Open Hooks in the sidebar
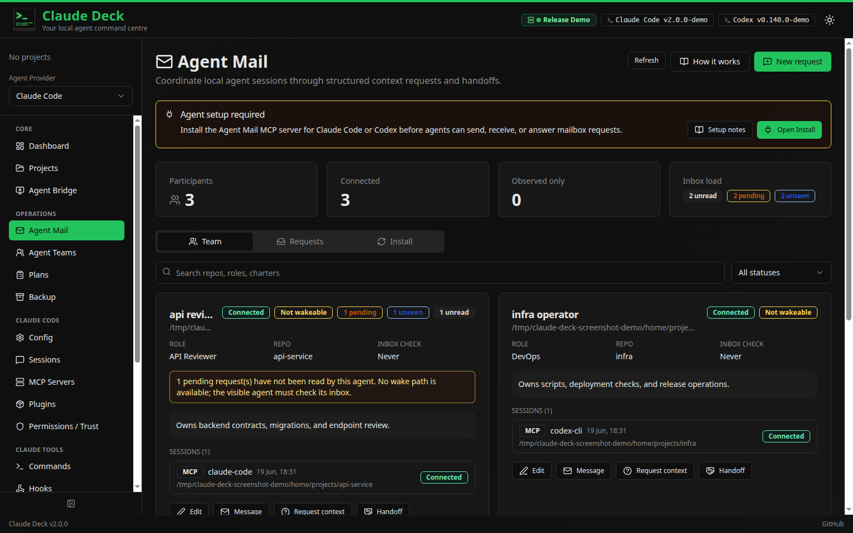Viewport: 853px width, 533px height. pyautogui.click(x=67, y=488)
